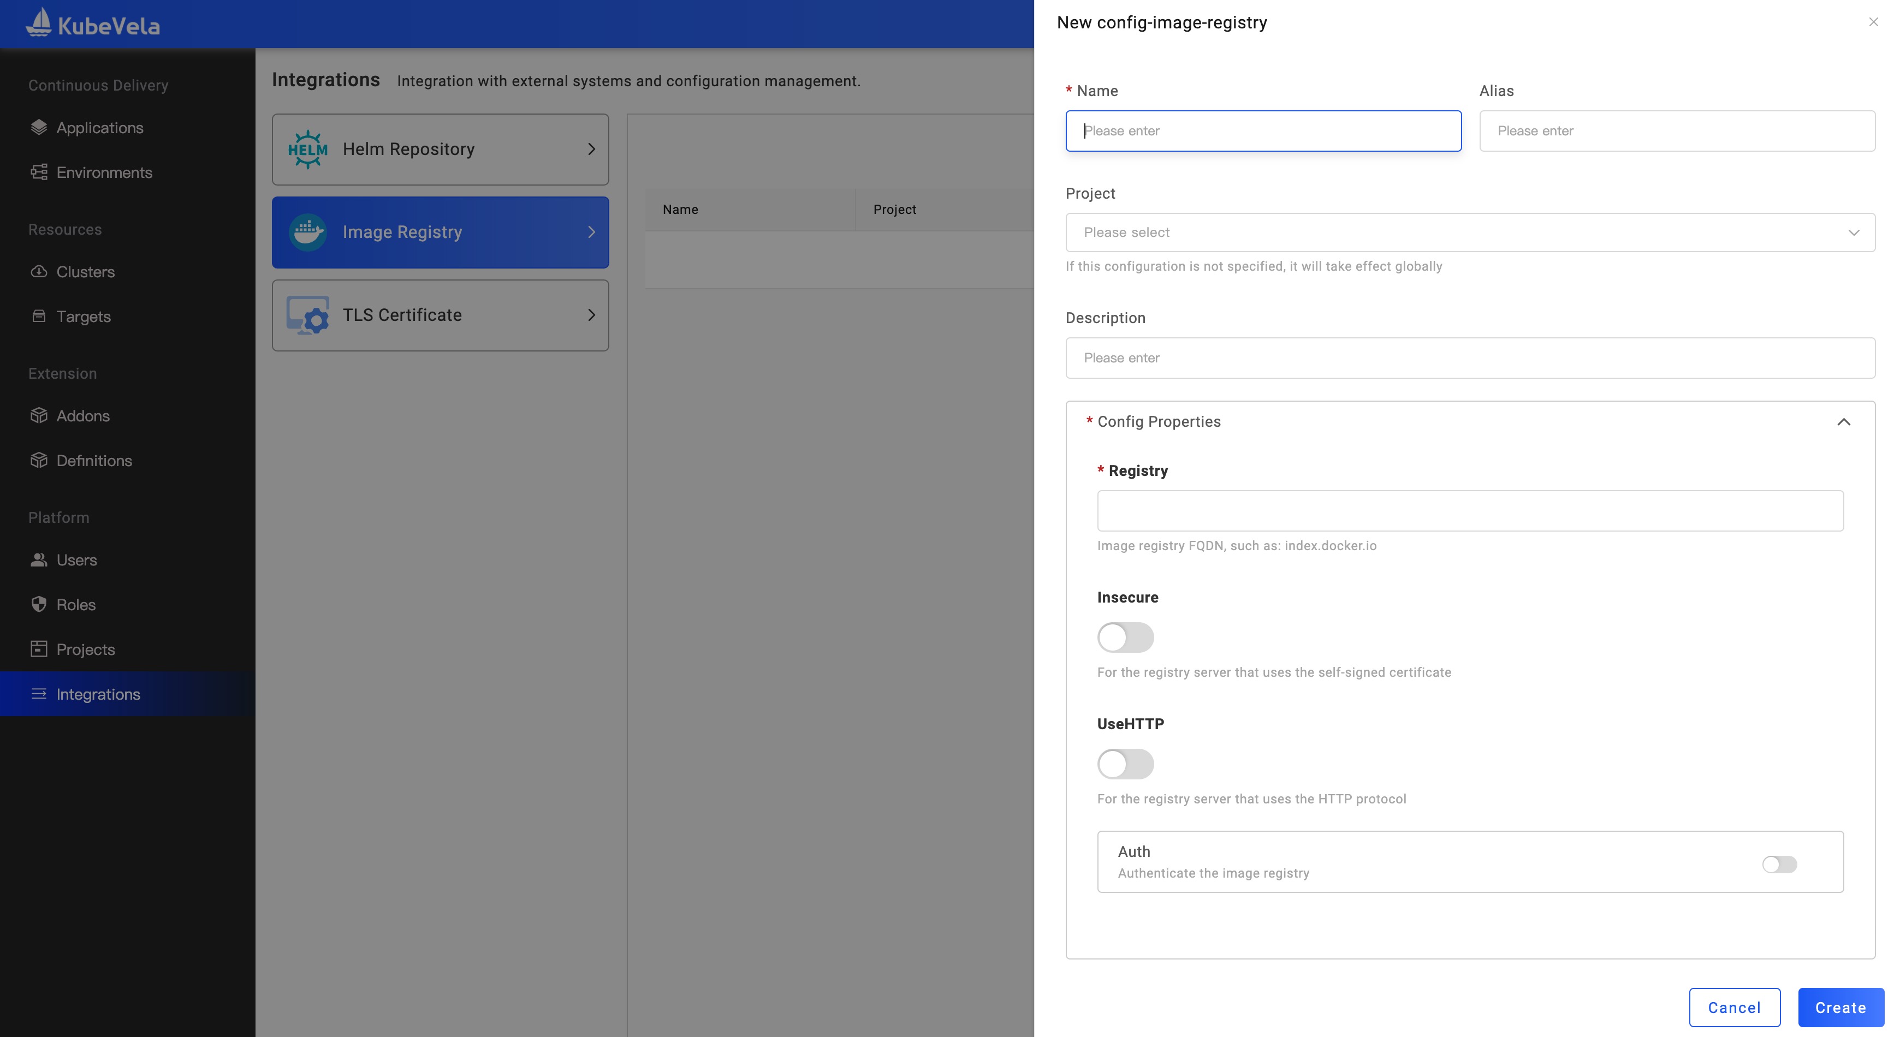Go to Environments in the sidebar
The image size is (1900, 1037).
point(104,172)
